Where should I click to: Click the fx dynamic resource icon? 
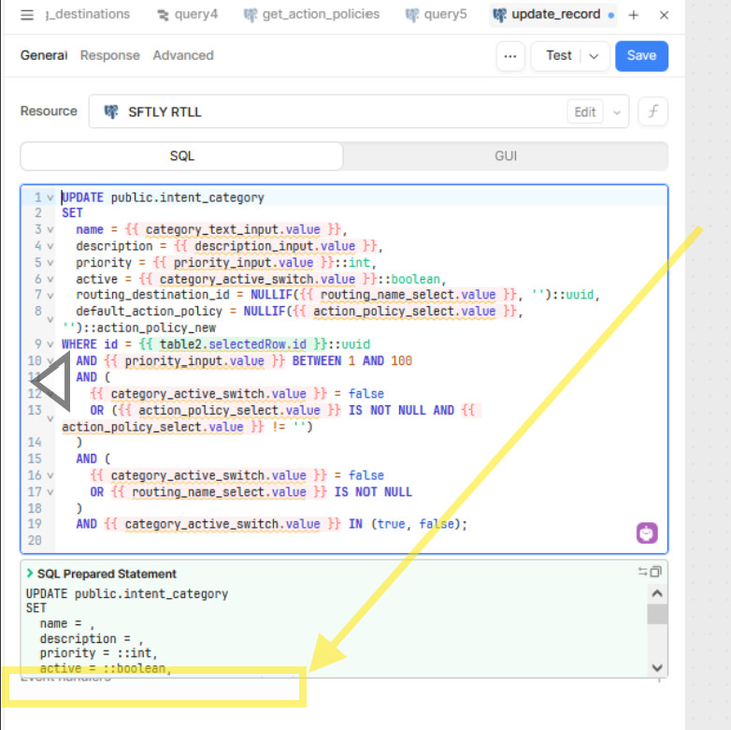click(x=652, y=111)
